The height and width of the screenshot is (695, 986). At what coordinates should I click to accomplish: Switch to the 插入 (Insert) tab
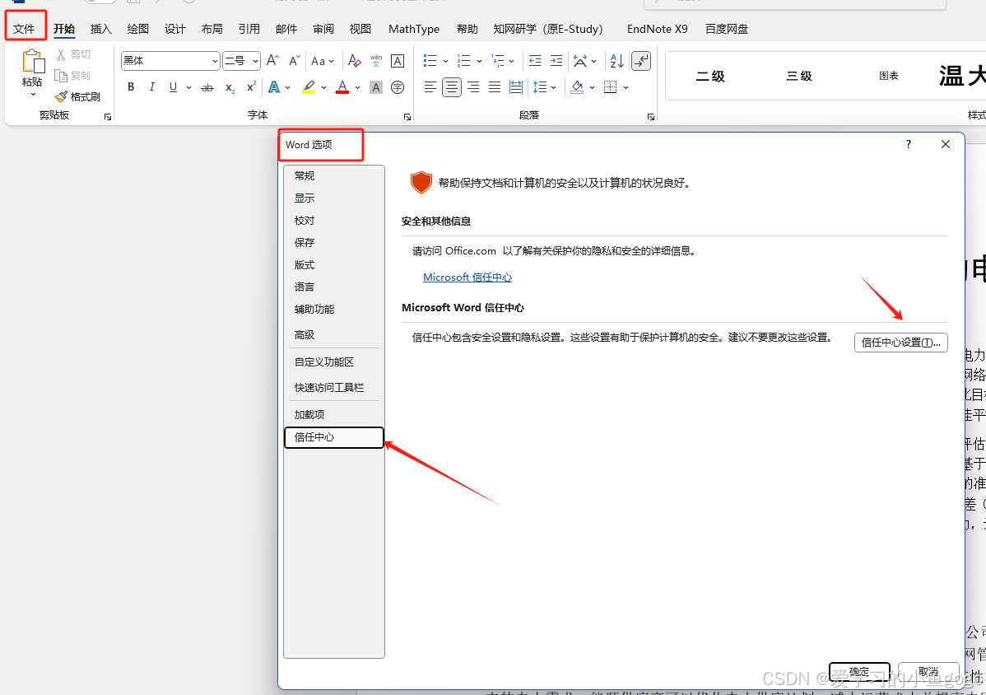tap(100, 29)
